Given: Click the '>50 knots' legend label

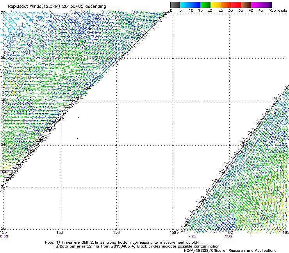Looking at the screenshot, I should (278, 11).
